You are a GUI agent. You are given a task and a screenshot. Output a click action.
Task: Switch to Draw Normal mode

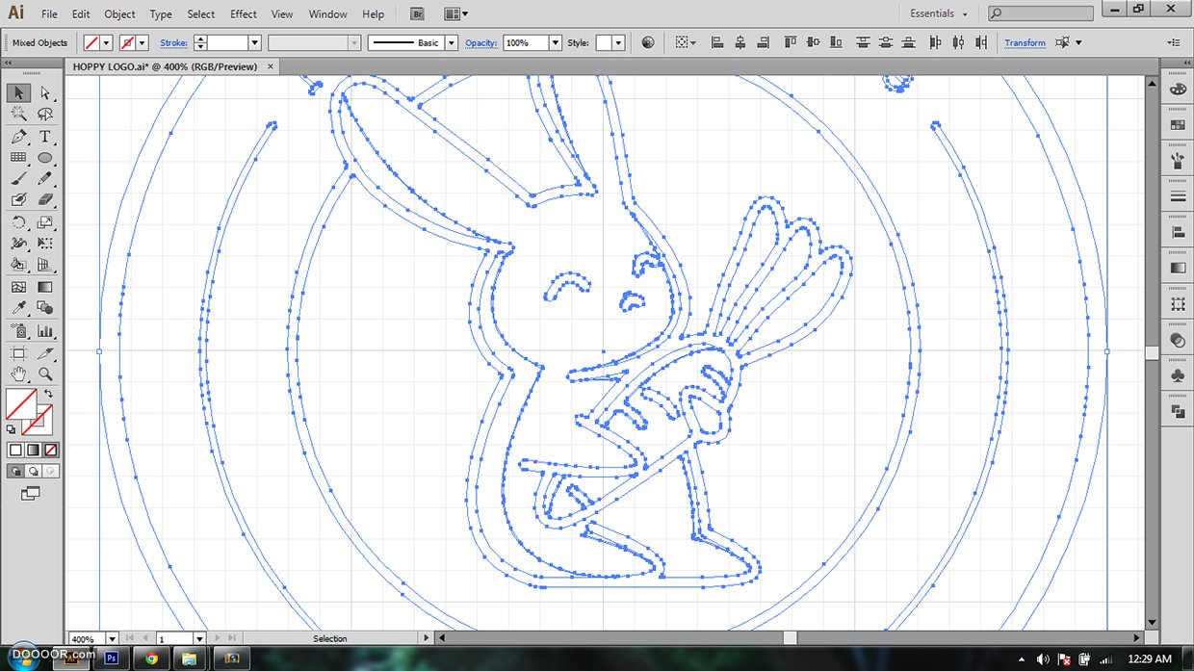[15, 471]
